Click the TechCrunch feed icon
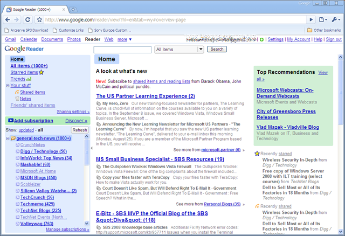This screenshot has width=345, height=236. (x=18, y=198)
